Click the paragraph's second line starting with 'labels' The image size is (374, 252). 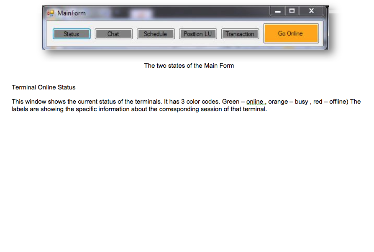point(139,110)
